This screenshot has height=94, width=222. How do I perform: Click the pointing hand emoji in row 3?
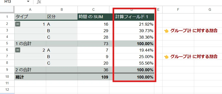coord(166,31)
